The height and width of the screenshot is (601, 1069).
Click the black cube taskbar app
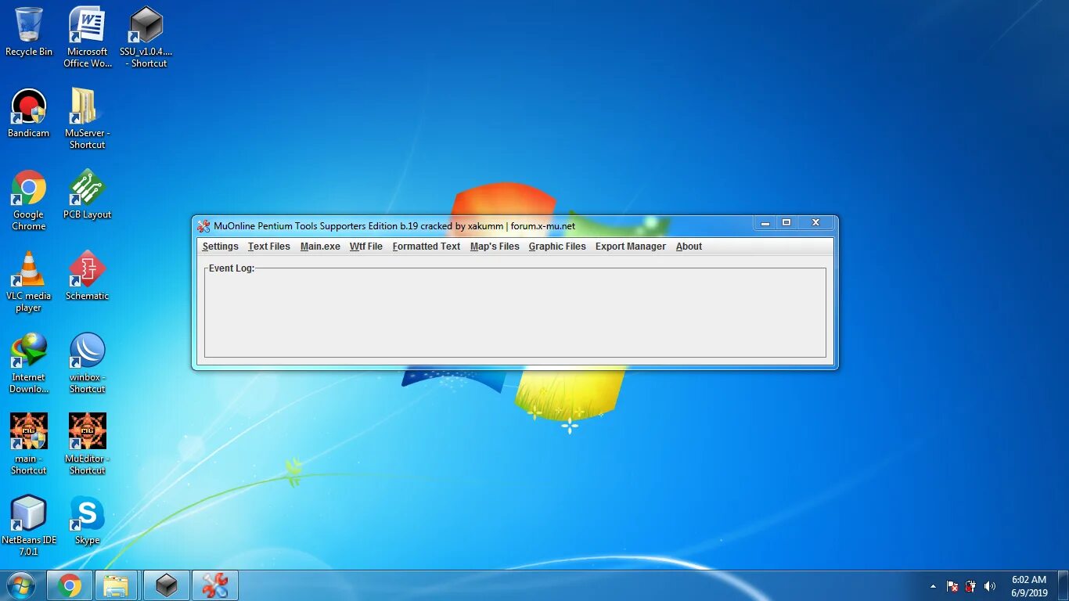coord(166,585)
